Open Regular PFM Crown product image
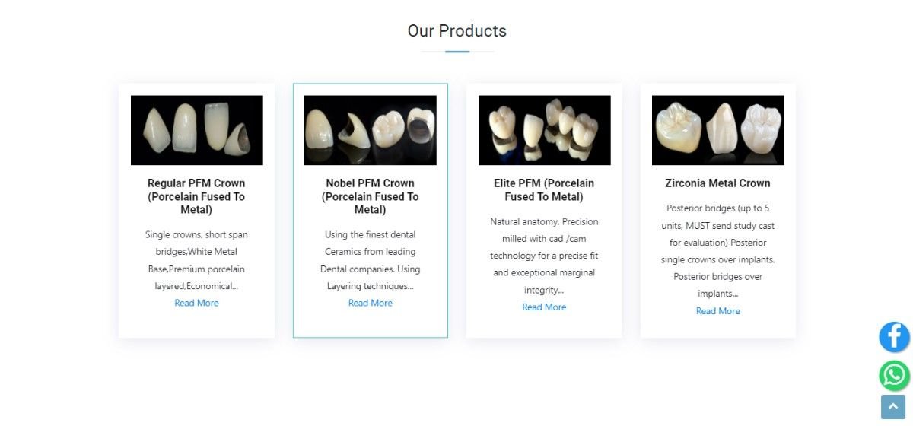 [197, 130]
